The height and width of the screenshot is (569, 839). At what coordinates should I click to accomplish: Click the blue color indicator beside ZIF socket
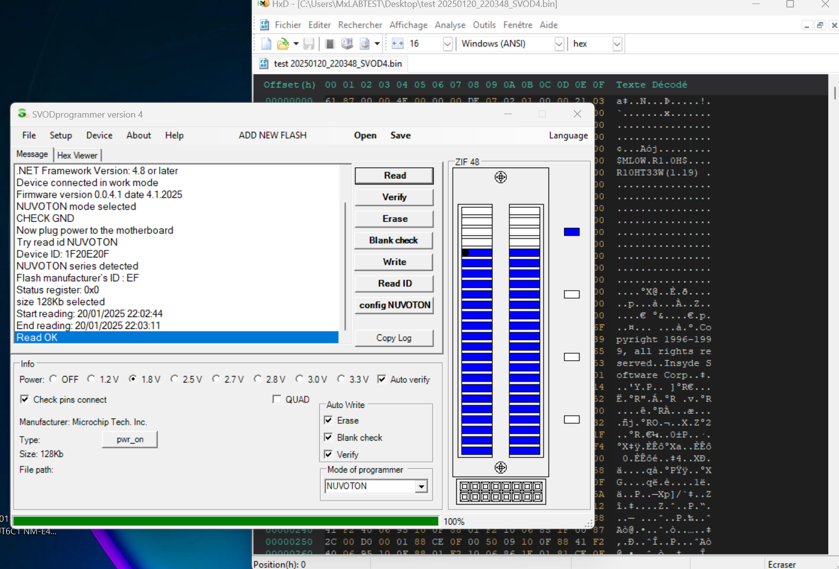click(572, 232)
